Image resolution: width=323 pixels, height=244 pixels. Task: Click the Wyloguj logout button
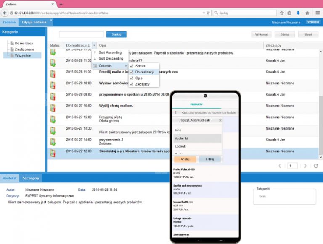(312, 22)
